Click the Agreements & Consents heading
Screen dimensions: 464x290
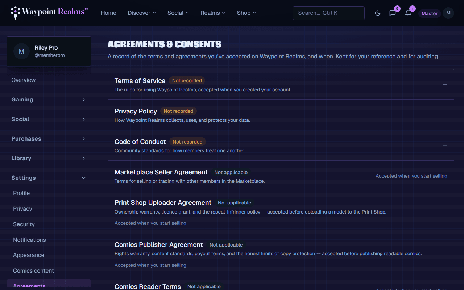[x=165, y=45]
